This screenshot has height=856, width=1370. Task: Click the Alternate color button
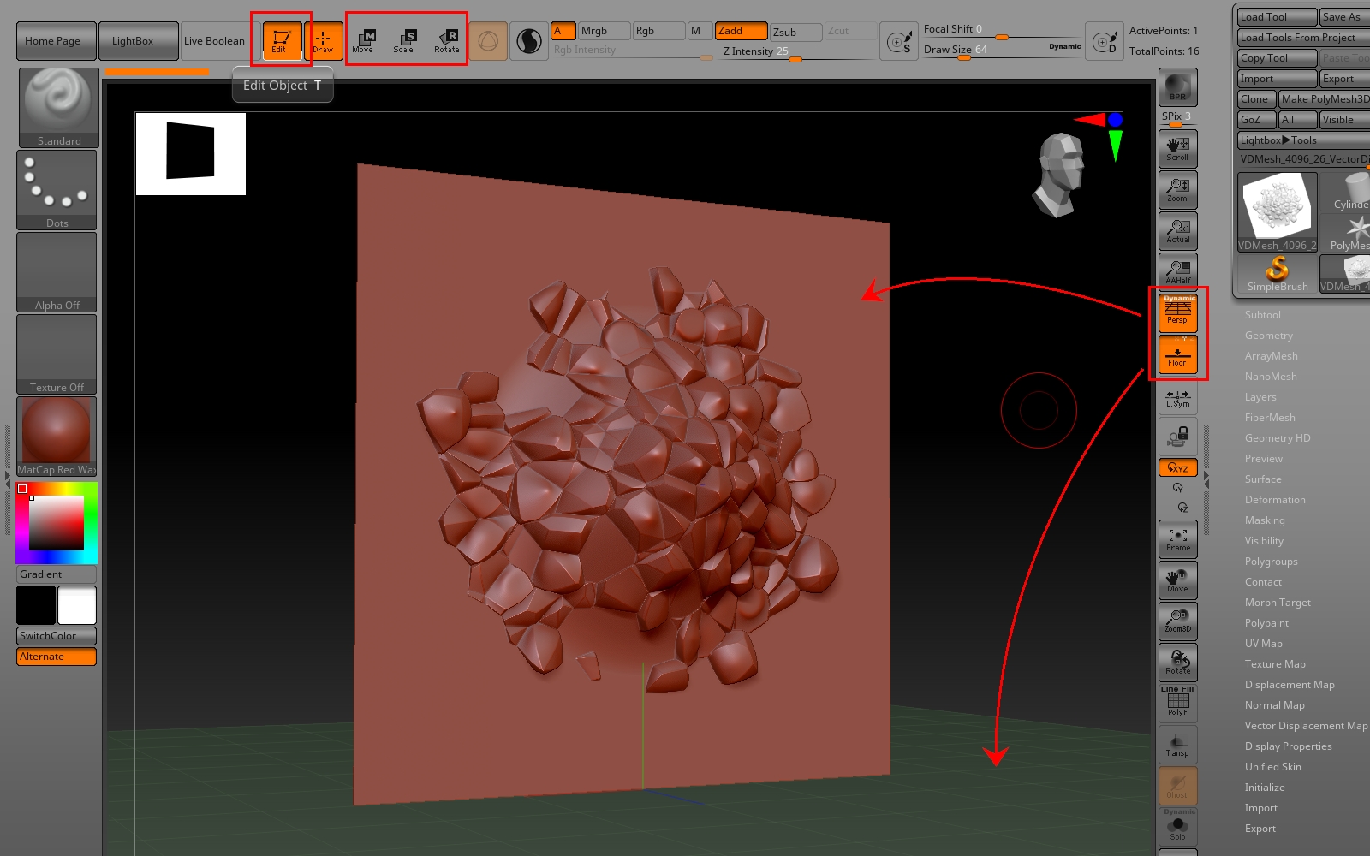tap(57, 657)
